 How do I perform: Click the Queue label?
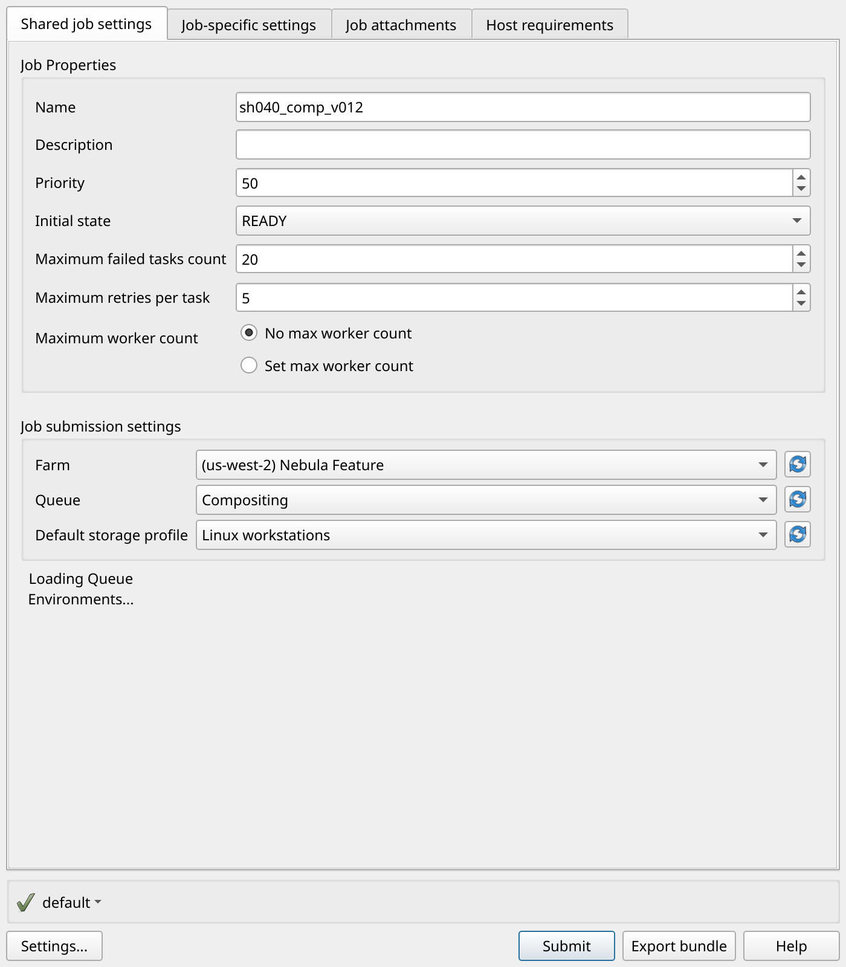click(x=57, y=500)
